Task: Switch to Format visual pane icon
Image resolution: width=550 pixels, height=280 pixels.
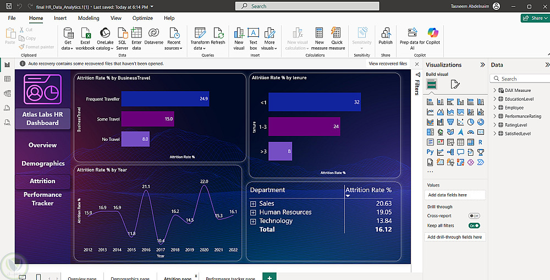Action: [x=455, y=84]
